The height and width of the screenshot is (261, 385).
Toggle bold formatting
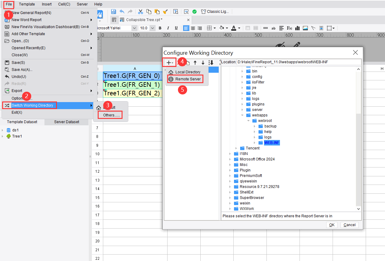[160, 28]
